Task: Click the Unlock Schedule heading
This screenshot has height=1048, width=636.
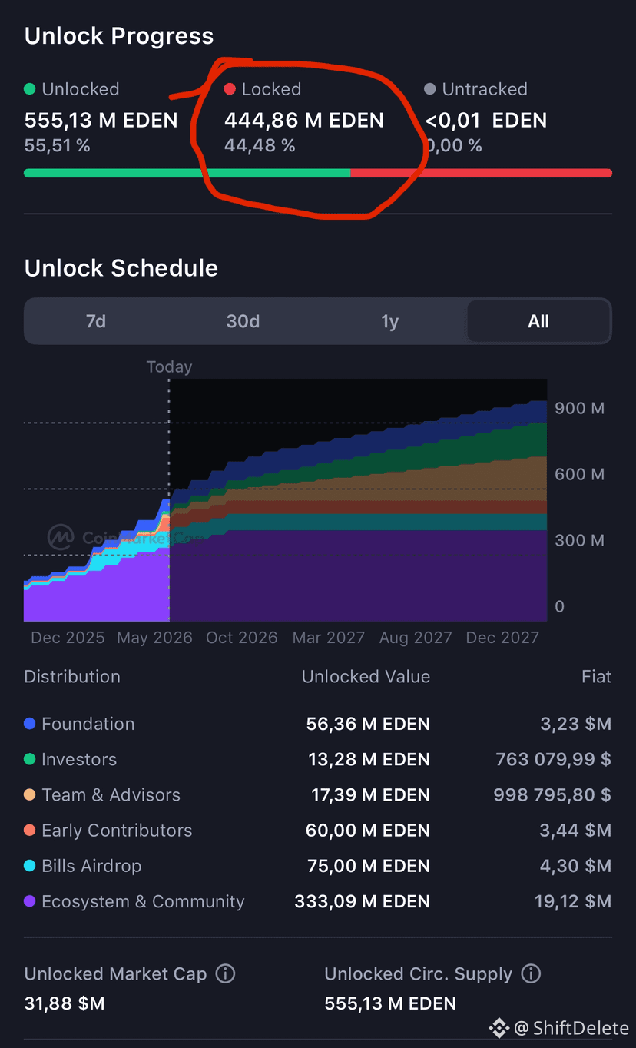Action: [x=121, y=268]
